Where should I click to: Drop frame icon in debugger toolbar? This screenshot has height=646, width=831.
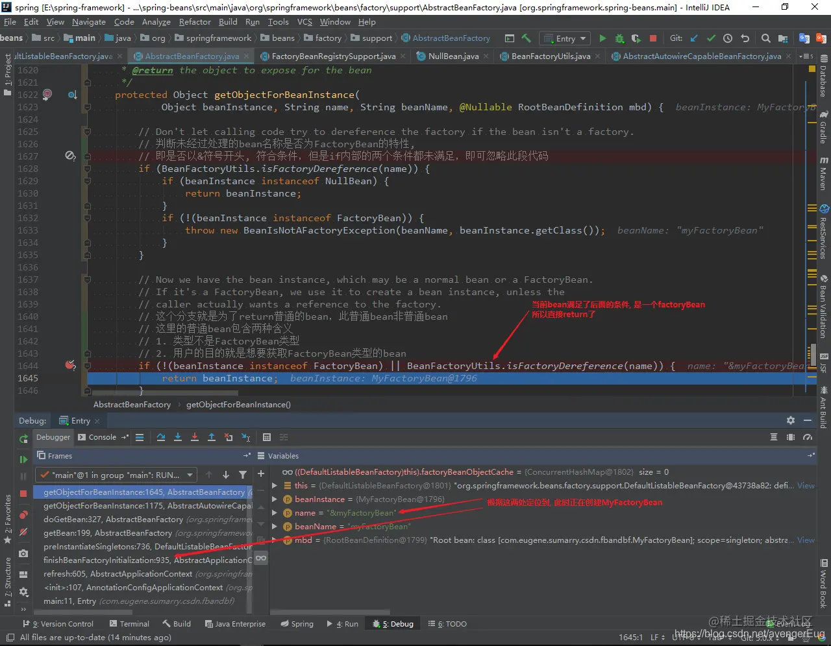tap(229, 437)
